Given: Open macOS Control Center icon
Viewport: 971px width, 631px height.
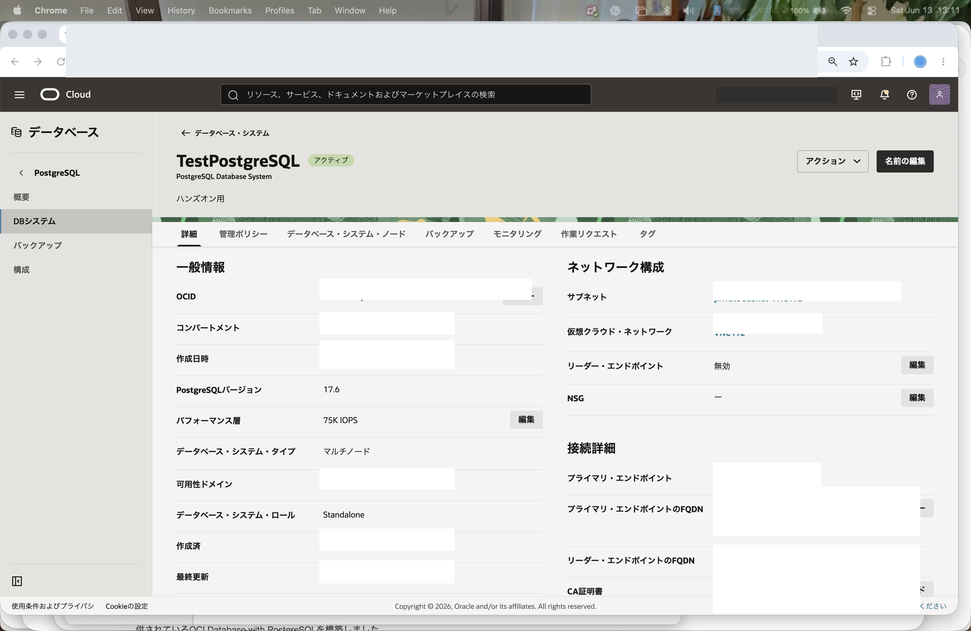Looking at the screenshot, I should 871,11.
